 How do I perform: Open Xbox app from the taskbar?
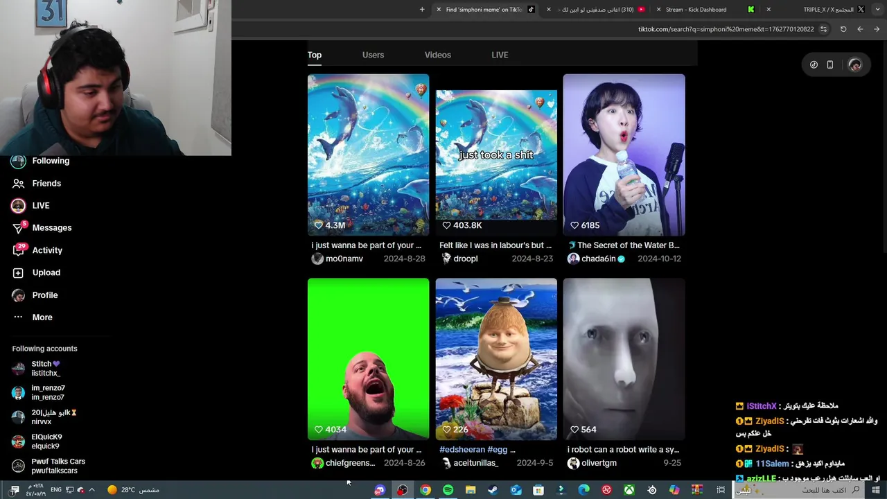(629, 490)
